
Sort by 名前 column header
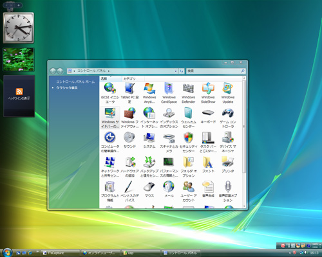[x=111, y=78]
